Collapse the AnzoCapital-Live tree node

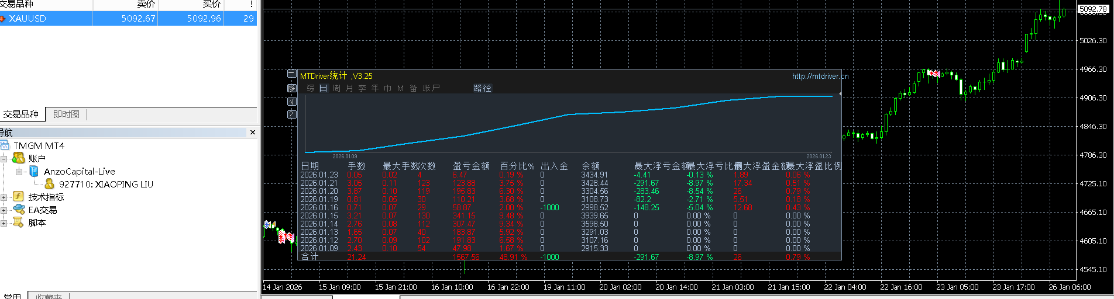click(19, 172)
